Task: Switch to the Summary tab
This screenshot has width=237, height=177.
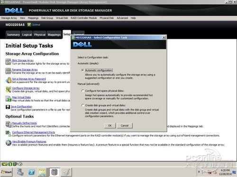Action: click(x=13, y=34)
